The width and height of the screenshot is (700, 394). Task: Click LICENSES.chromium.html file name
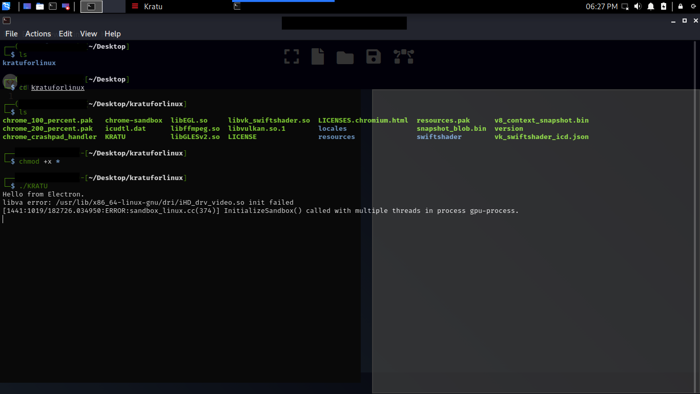click(x=363, y=121)
